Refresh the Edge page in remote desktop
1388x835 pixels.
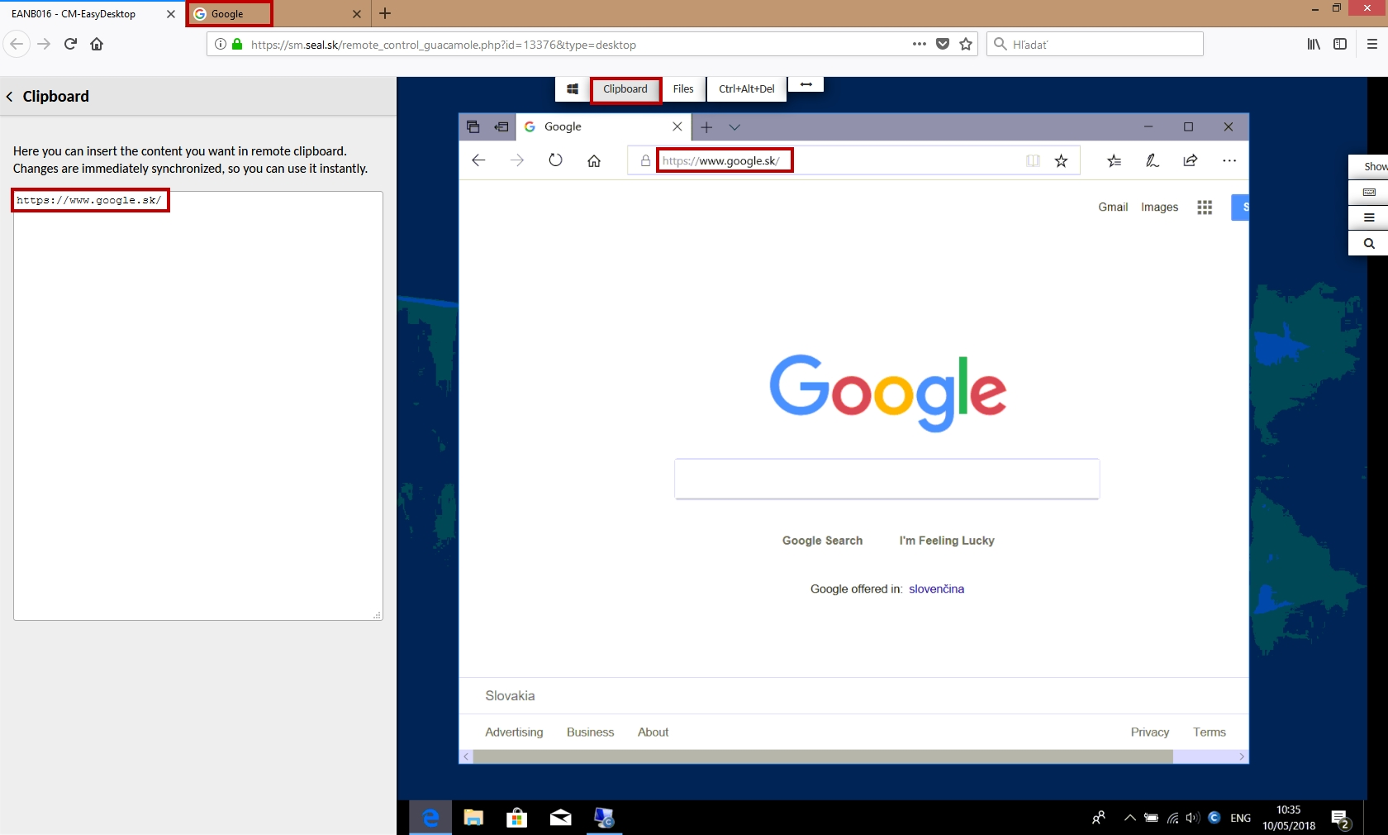pos(555,160)
